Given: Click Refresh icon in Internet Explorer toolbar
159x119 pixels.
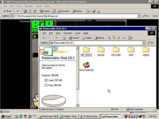Looking at the screenshot, I should point(30,11).
